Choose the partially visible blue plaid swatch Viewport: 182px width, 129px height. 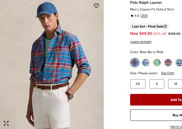(x=179, y=62)
